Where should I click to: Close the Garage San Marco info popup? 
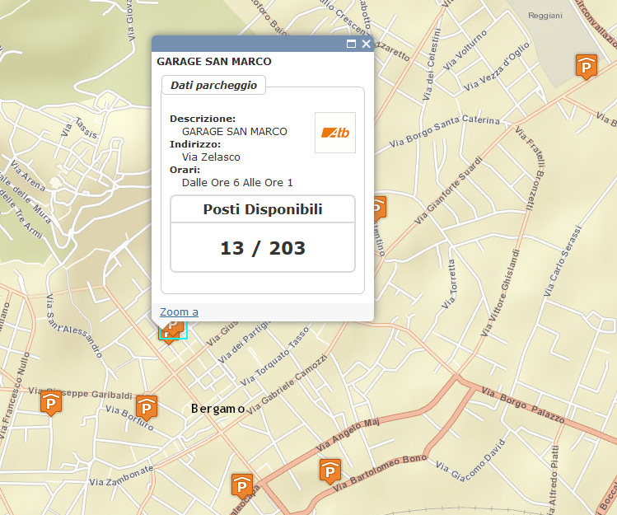[x=366, y=44]
